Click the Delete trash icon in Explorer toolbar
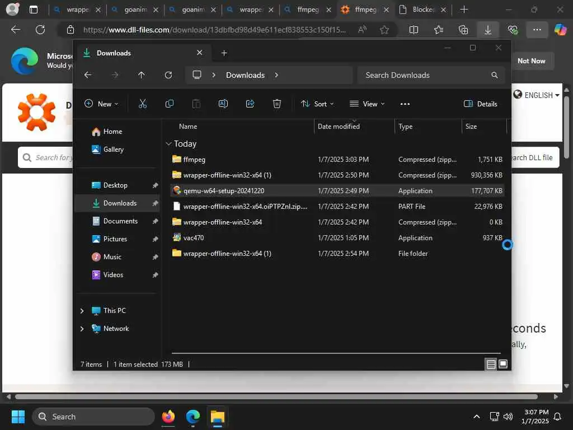 (277, 104)
